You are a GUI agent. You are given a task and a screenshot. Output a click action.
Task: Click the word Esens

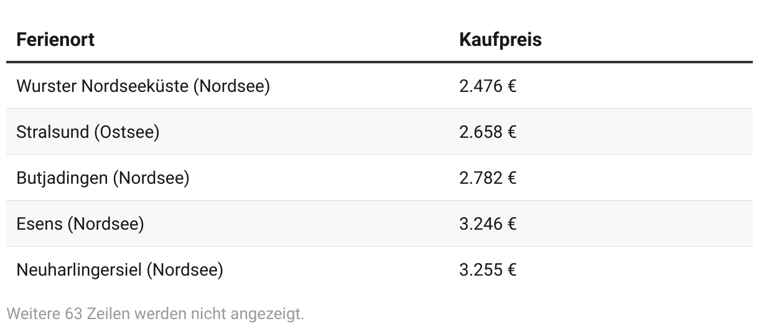click(x=39, y=224)
